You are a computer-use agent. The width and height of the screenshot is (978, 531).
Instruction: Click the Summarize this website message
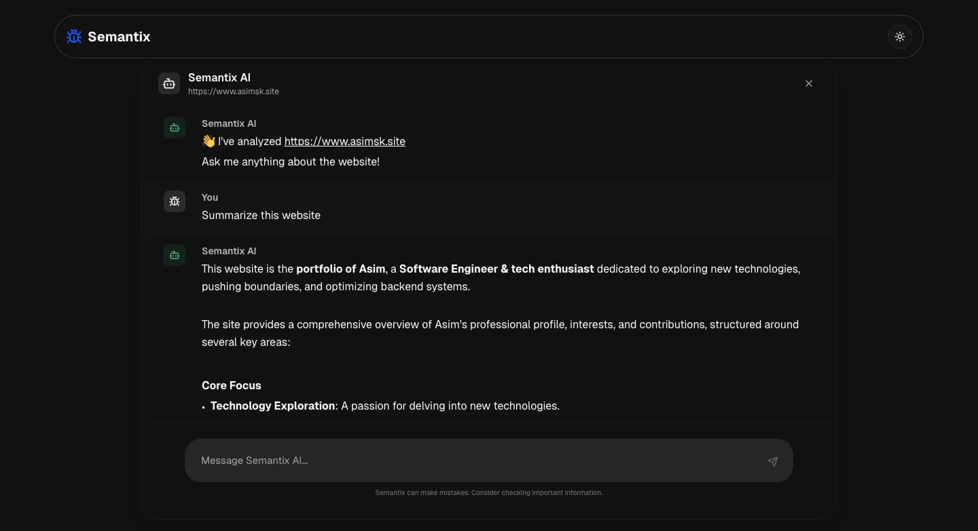(x=261, y=215)
